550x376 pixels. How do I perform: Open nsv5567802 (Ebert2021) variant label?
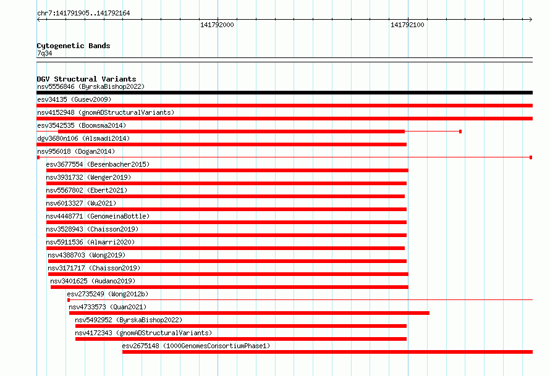(87, 190)
